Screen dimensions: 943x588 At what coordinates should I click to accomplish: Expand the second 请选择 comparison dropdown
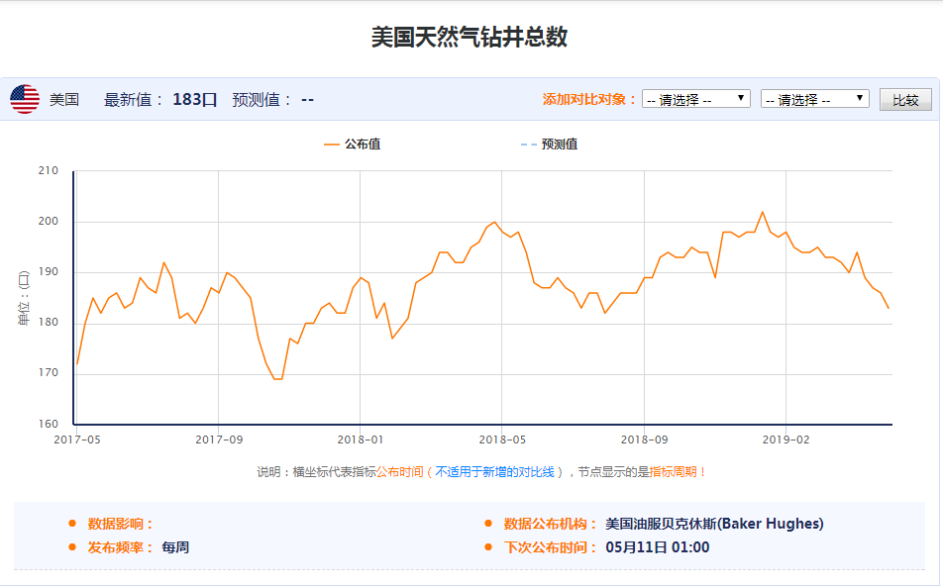pos(814,99)
